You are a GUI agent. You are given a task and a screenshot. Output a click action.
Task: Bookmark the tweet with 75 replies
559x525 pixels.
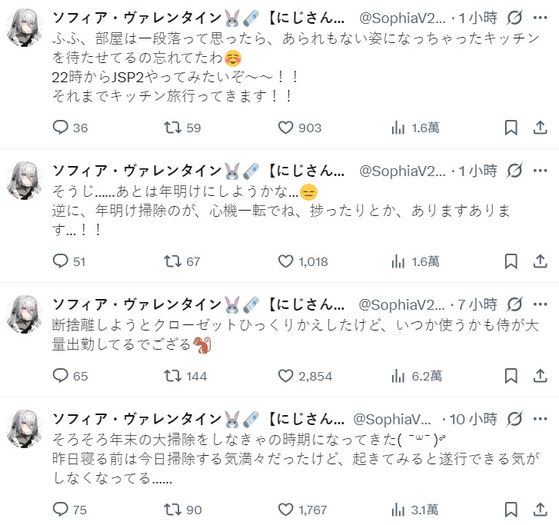click(x=511, y=509)
